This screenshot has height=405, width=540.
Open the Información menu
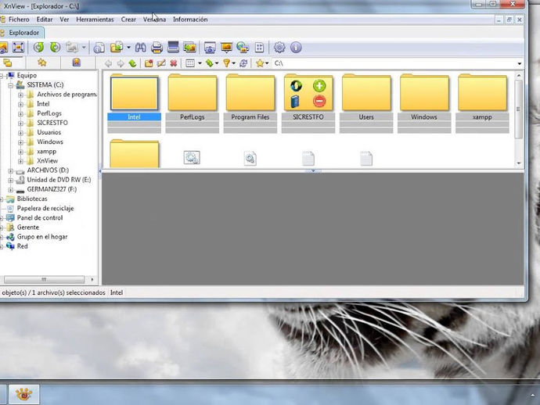click(190, 20)
